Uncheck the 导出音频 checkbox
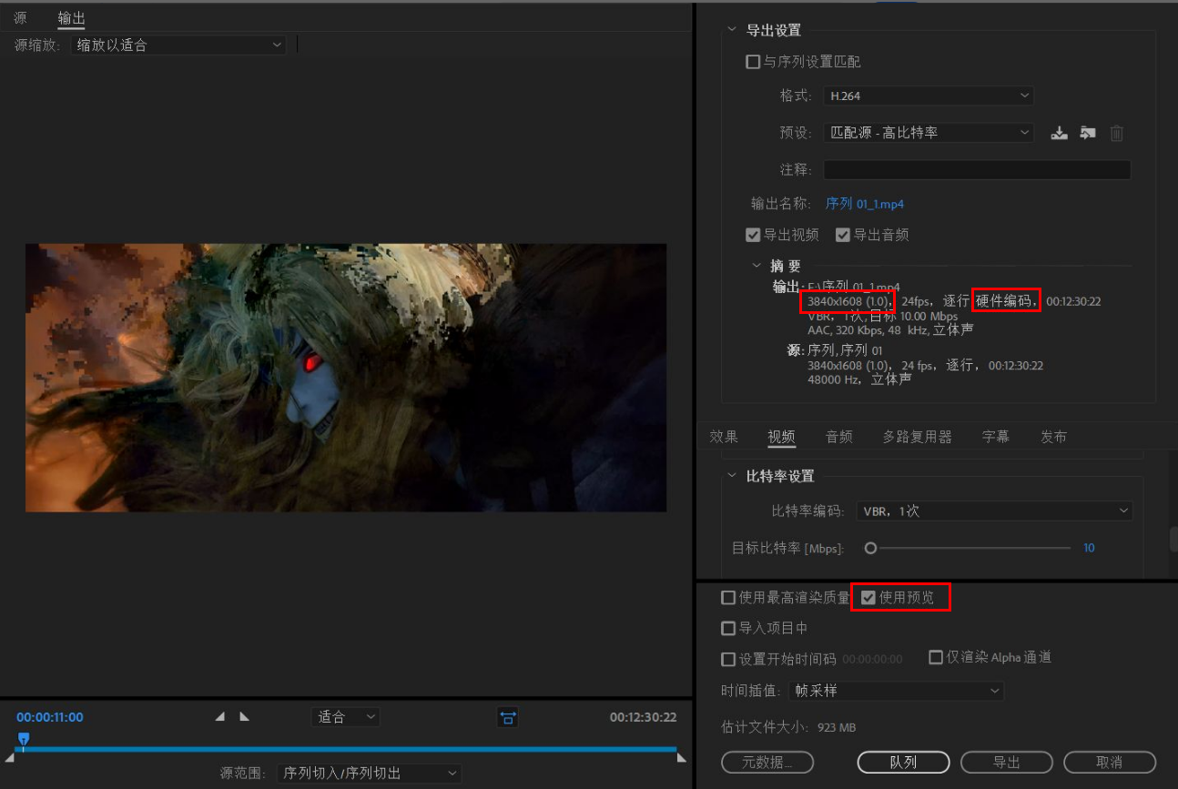 pos(843,235)
